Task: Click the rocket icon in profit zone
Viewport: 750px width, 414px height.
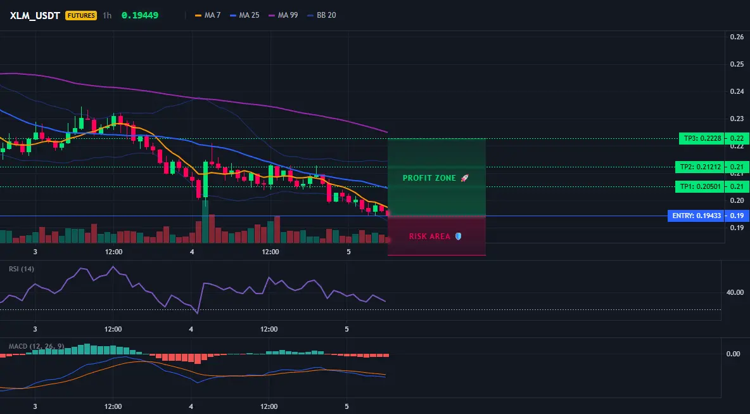Action: 464,178
